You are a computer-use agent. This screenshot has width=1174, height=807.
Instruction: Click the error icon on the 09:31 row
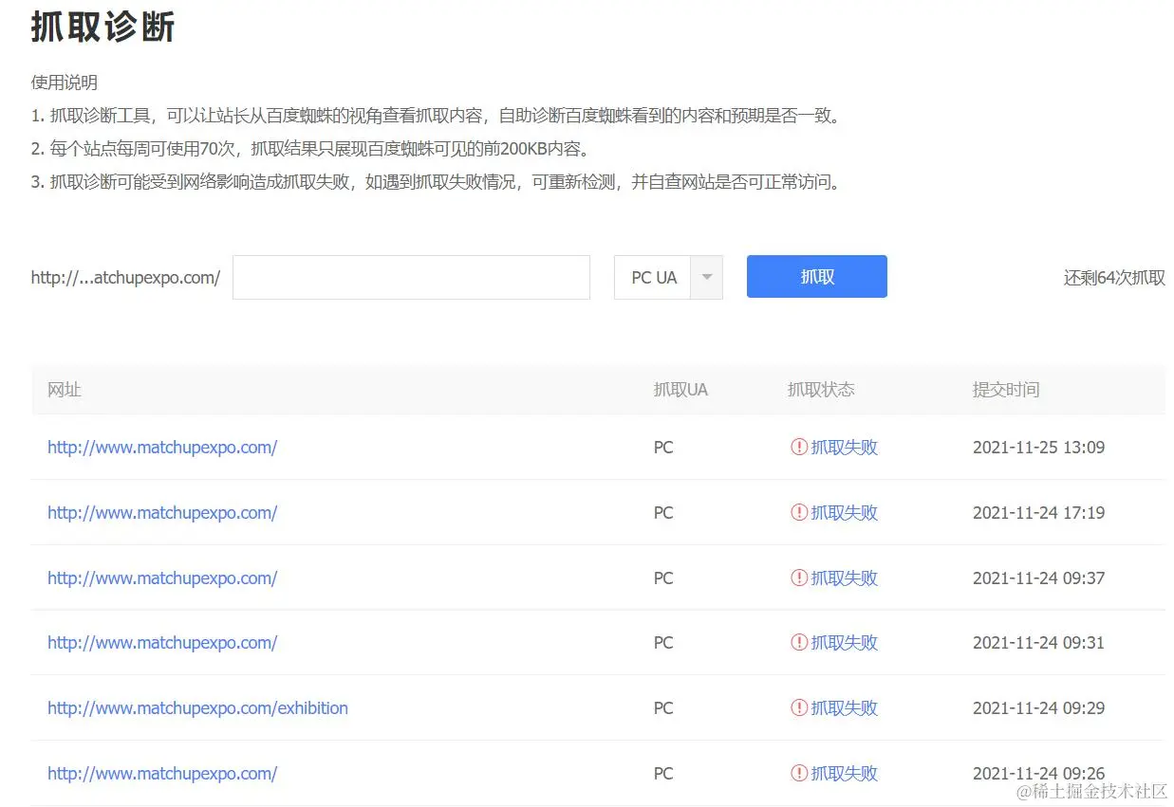798,642
